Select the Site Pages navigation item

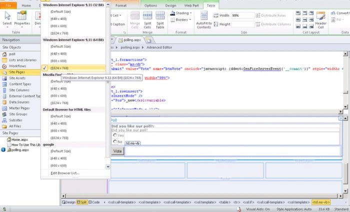click(x=20, y=72)
